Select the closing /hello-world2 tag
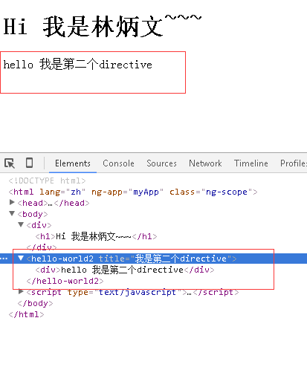This screenshot has width=307, height=367. [65, 281]
